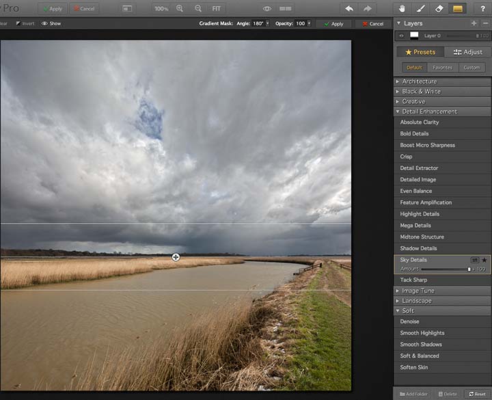
Task: Select the Even Balance preset
Action: tap(442, 191)
